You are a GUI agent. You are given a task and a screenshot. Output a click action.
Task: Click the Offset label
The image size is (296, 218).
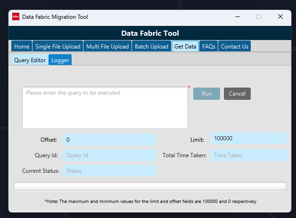pyautogui.click(x=49, y=140)
